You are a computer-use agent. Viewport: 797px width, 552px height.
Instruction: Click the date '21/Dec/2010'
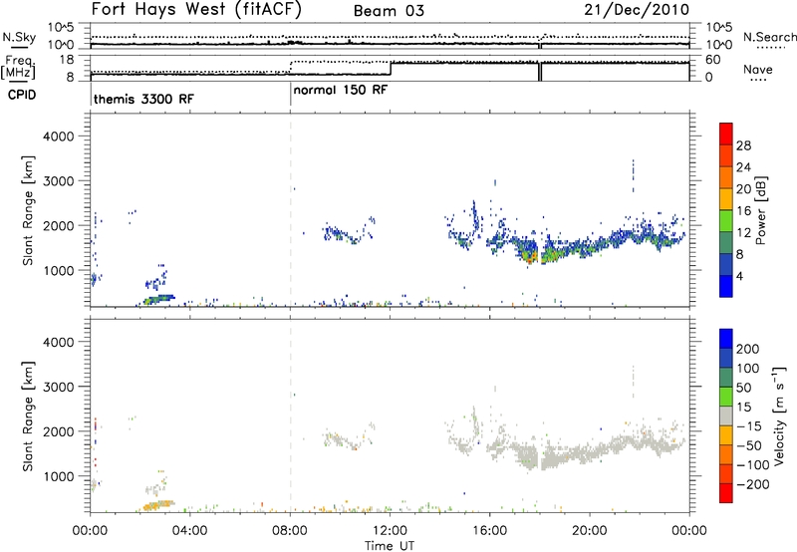(x=637, y=10)
